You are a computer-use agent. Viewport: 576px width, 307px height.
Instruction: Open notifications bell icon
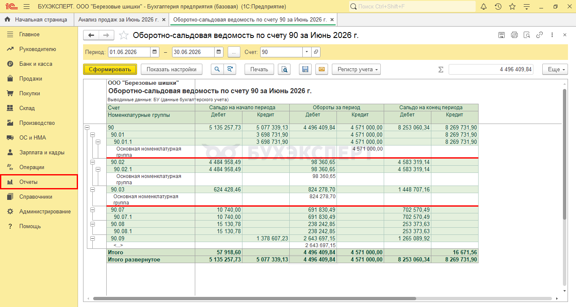click(x=484, y=7)
